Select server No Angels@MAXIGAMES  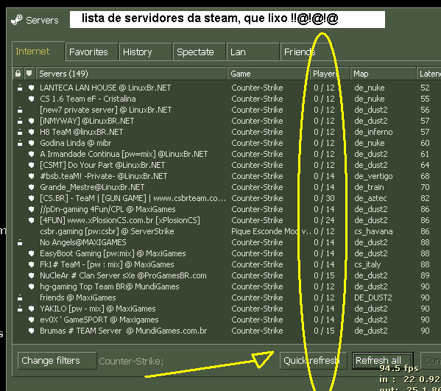tap(83, 242)
